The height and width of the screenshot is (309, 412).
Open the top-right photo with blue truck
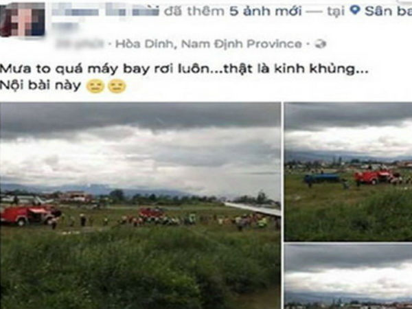(x=348, y=172)
